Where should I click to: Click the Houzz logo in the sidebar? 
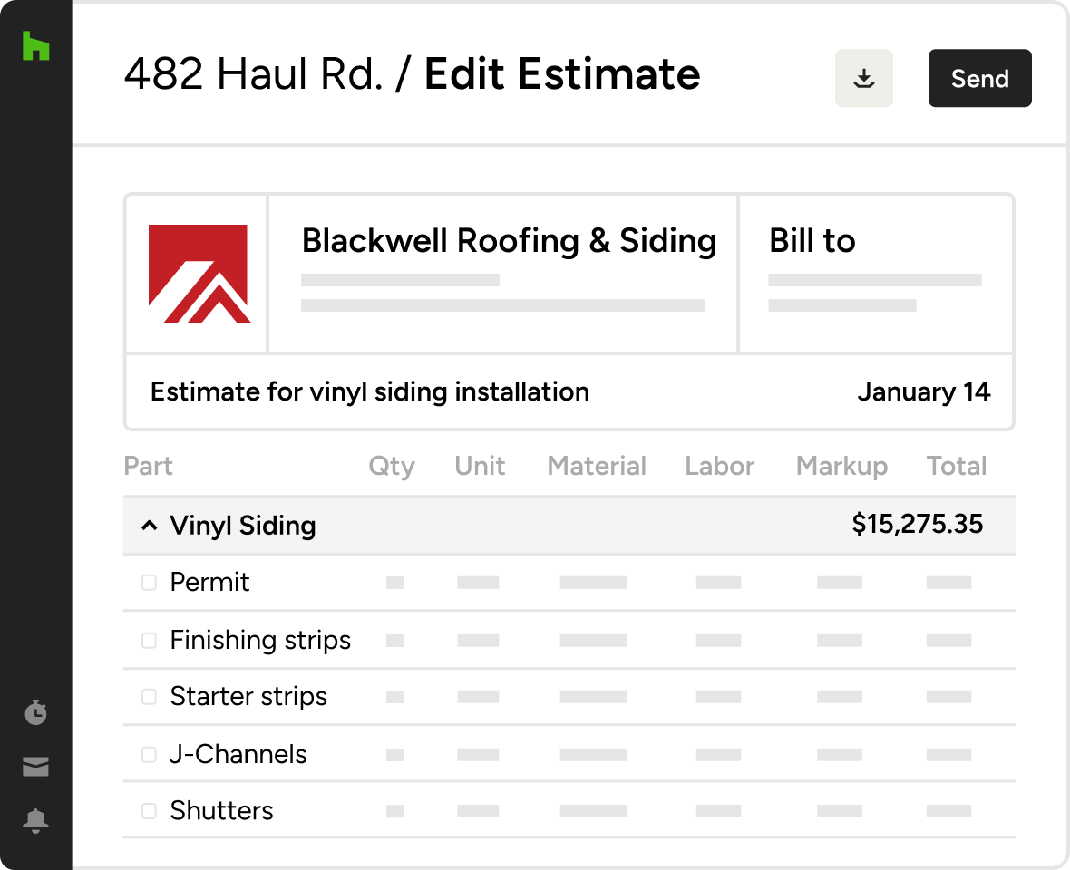click(35, 46)
